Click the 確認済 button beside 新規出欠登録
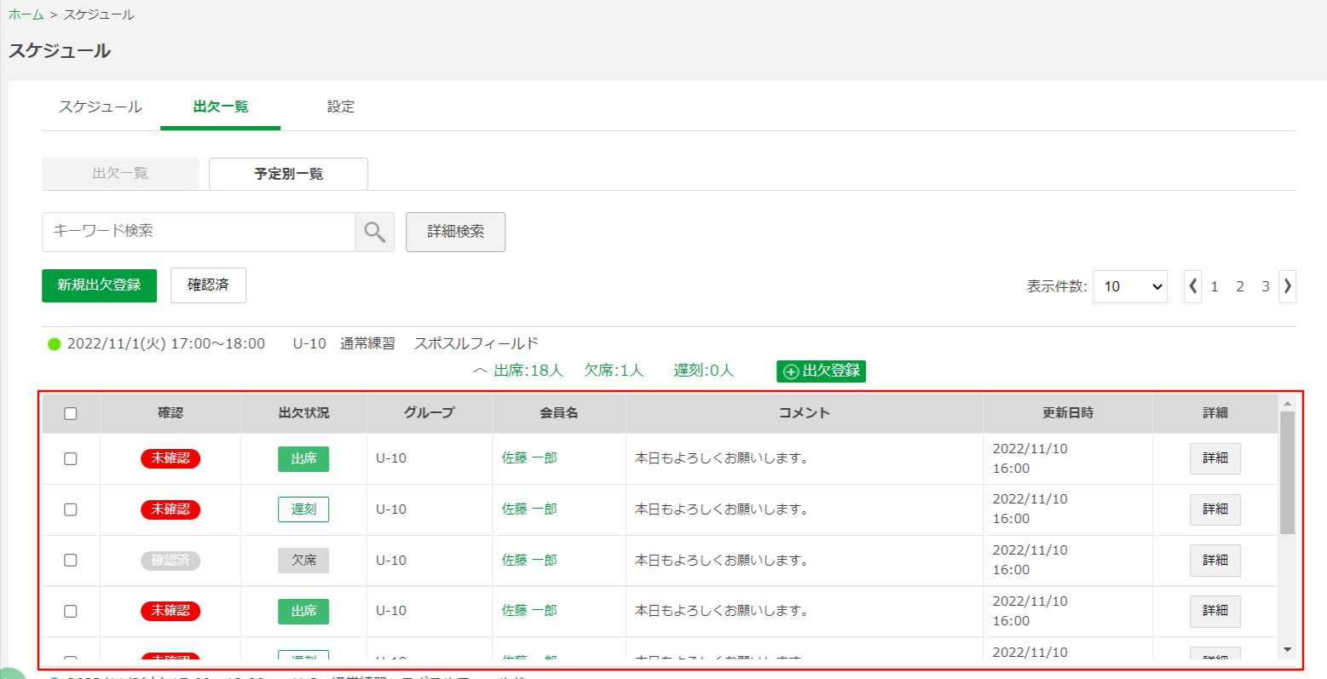 tap(209, 285)
